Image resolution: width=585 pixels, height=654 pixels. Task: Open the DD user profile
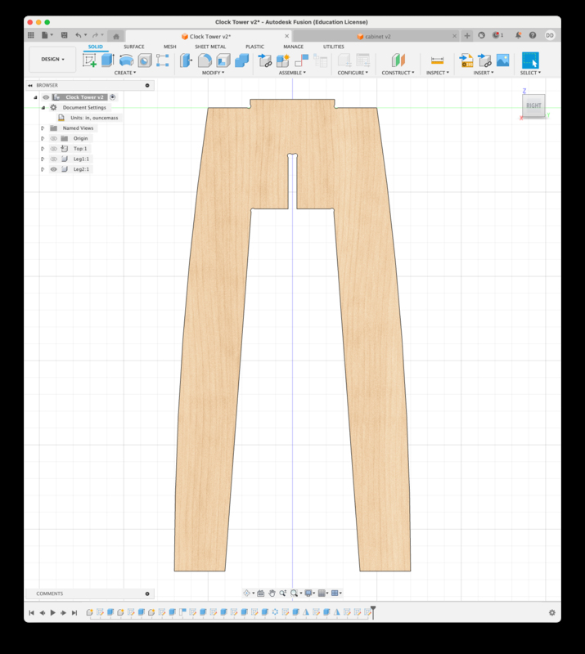click(x=550, y=35)
